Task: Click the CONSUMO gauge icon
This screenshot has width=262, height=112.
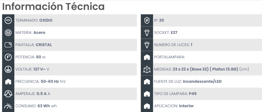Action: point(8,106)
